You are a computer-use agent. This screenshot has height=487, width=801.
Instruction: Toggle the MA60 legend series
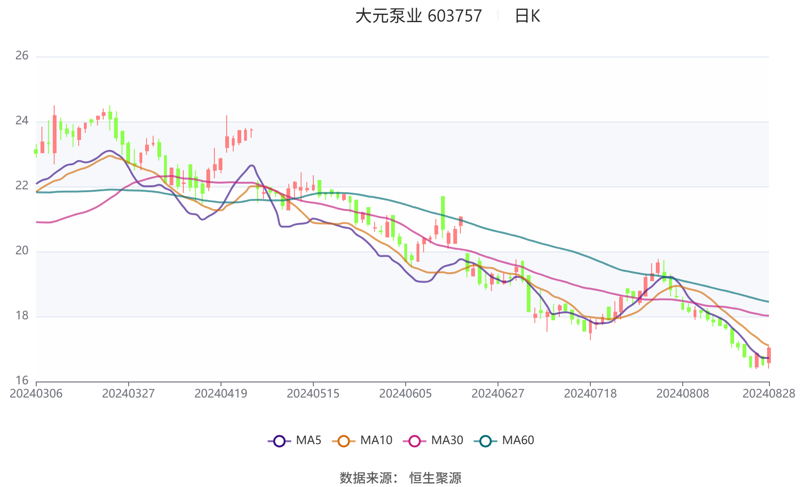[x=504, y=441]
